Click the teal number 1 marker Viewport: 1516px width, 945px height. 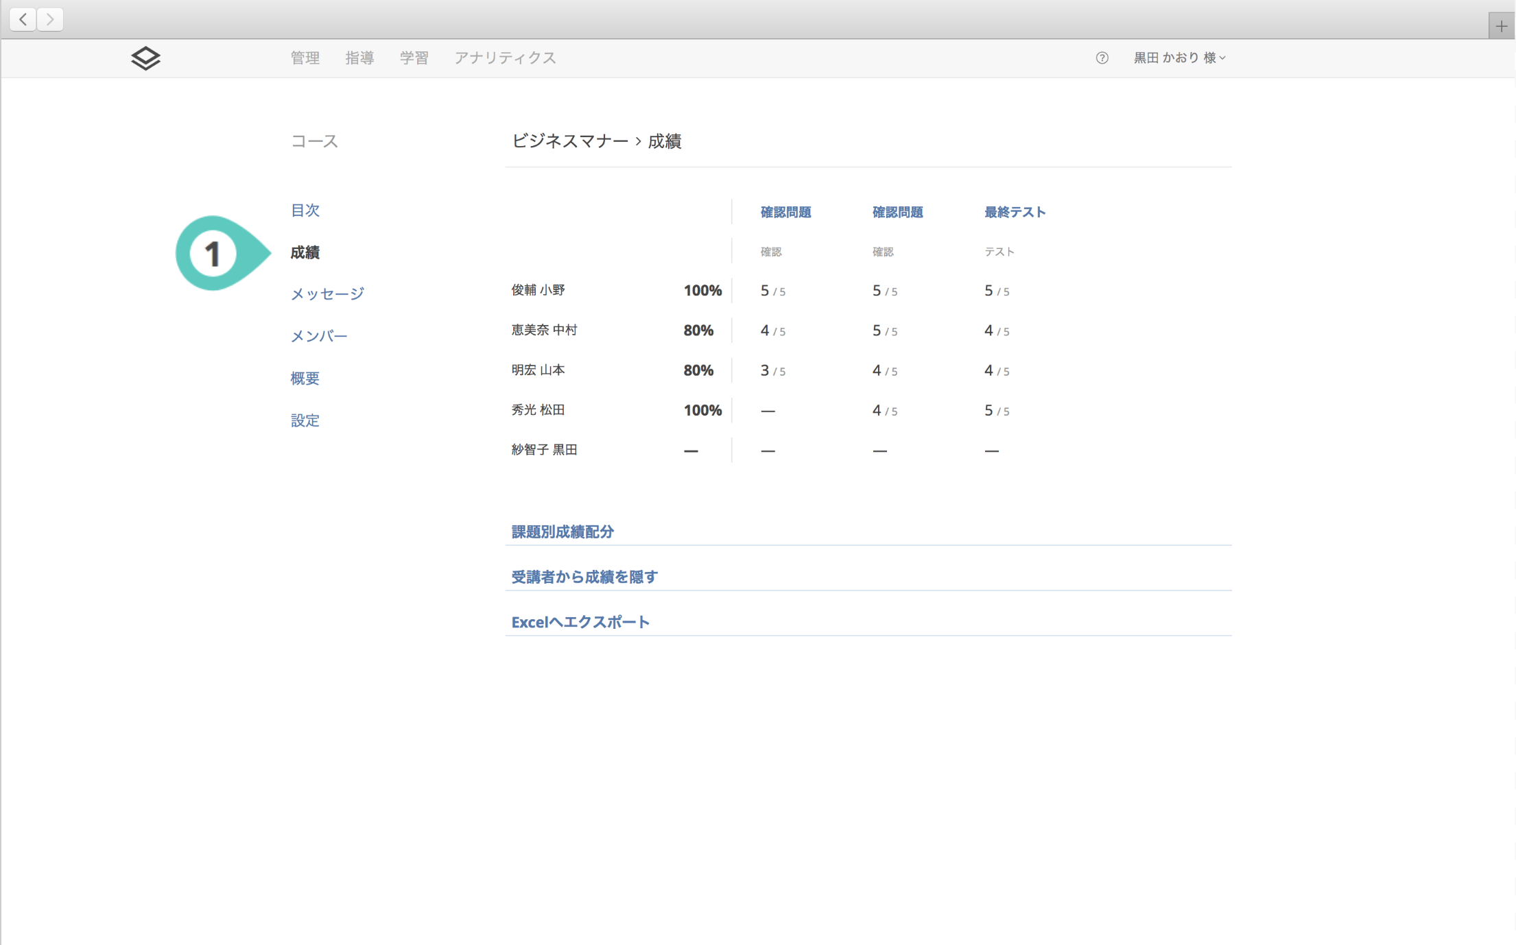click(214, 254)
